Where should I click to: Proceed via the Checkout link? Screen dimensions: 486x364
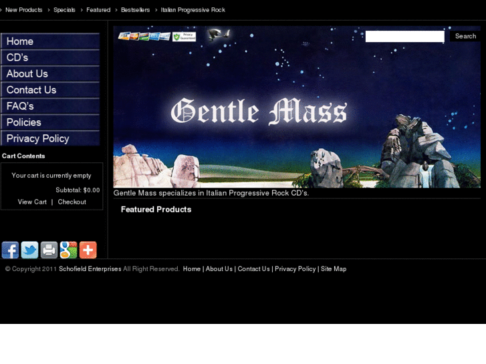pyautogui.click(x=72, y=202)
